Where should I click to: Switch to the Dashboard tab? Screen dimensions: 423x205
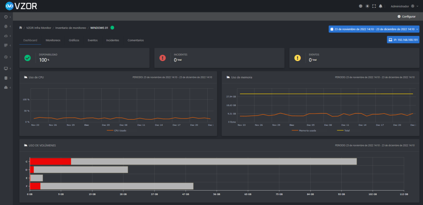pyautogui.click(x=30, y=40)
